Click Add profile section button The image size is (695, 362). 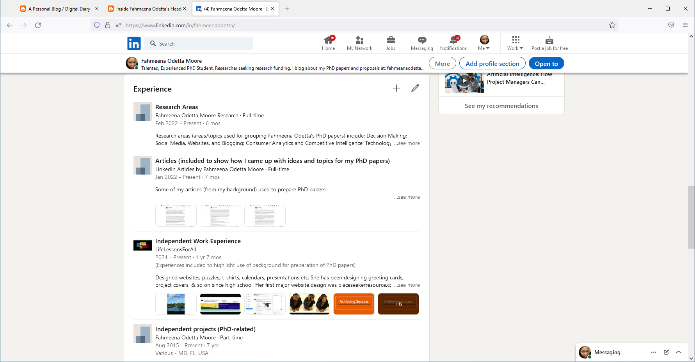(x=492, y=64)
